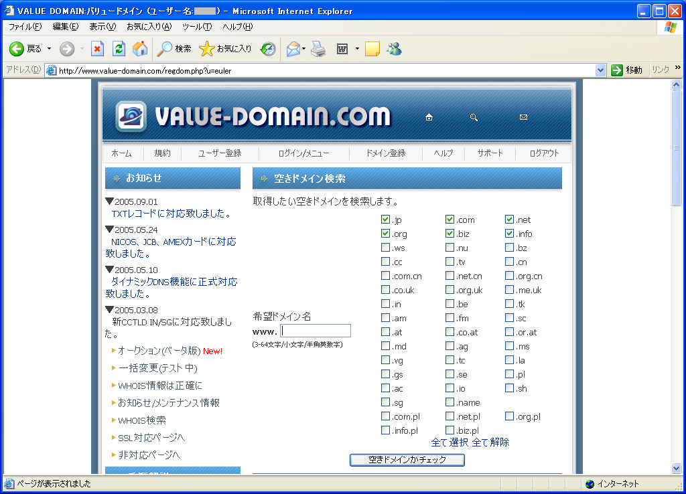This screenshot has height=494, width=686.
Task: Click the Internet zone globe in status bar
Action: pos(590,484)
